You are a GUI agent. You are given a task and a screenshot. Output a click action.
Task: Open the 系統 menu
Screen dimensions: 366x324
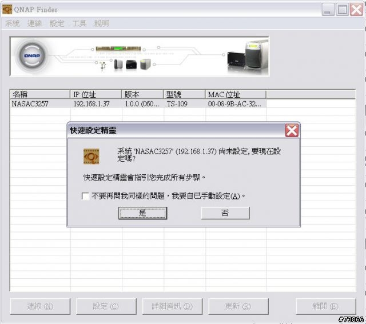click(13, 23)
